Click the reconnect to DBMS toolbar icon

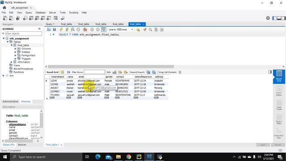(63, 18)
